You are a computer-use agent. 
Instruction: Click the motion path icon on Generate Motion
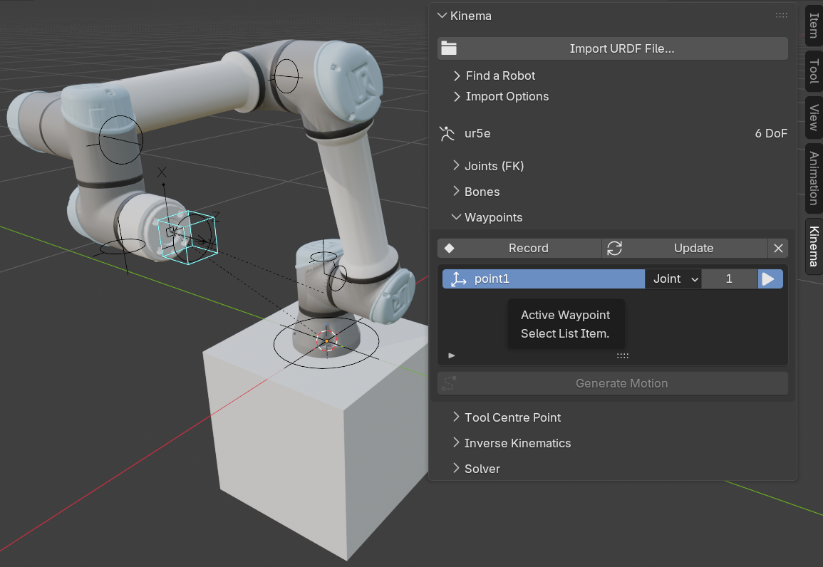449,383
